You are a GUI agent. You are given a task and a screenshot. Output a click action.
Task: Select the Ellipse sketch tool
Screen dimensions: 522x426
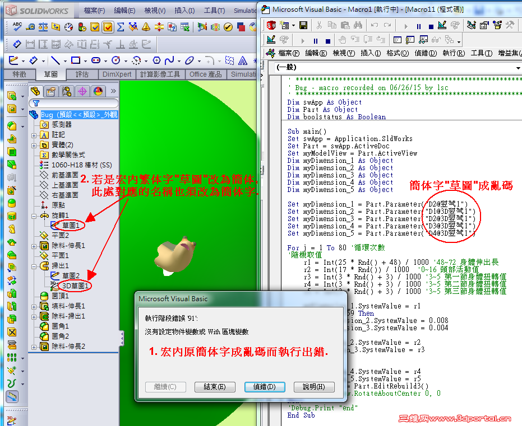[190, 60]
